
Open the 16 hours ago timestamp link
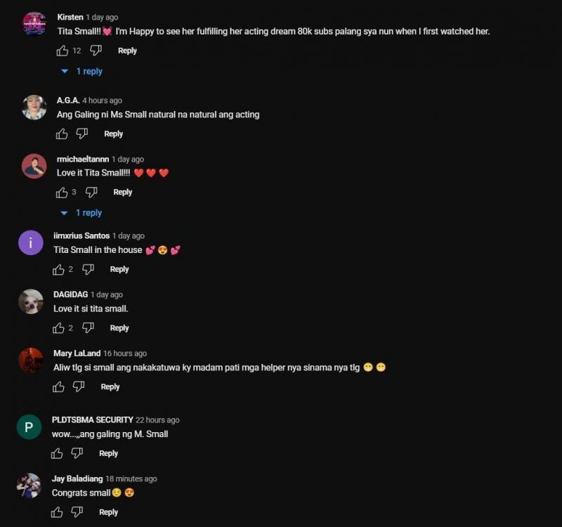[x=125, y=353]
